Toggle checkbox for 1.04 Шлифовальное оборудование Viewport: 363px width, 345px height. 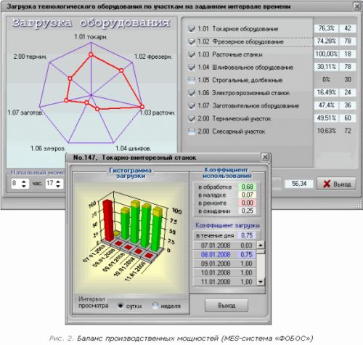(192, 68)
